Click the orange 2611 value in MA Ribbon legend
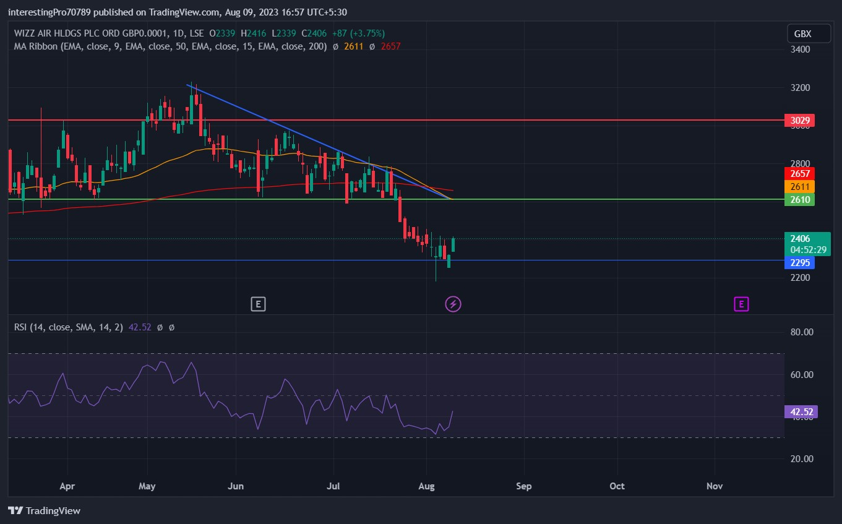 (x=355, y=46)
